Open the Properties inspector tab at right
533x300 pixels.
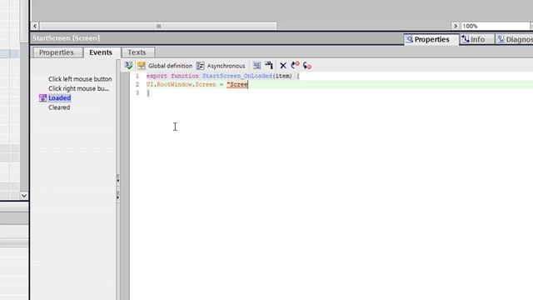point(431,39)
